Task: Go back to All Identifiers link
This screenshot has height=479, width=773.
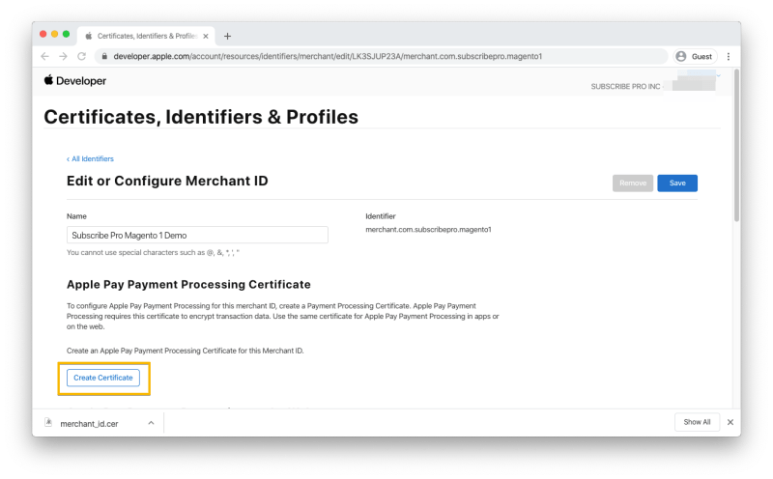Action: click(90, 158)
